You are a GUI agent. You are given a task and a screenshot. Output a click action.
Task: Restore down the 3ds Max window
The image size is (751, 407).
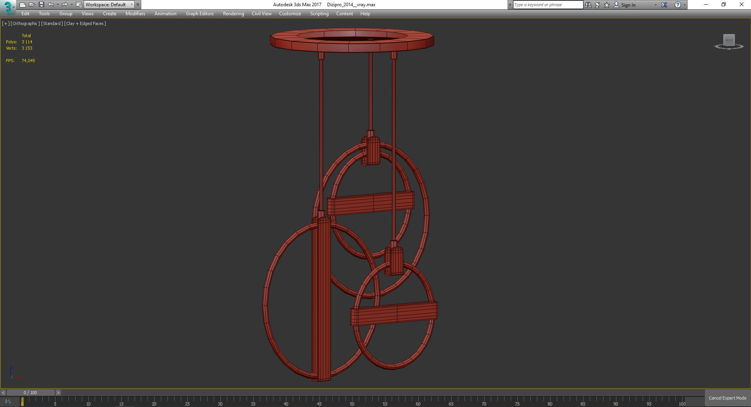click(724, 5)
